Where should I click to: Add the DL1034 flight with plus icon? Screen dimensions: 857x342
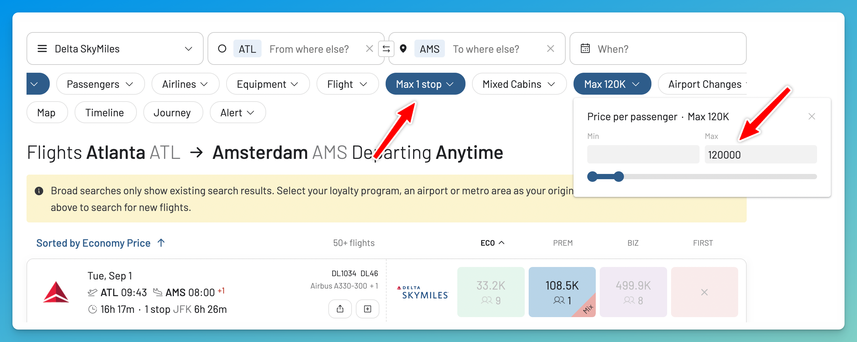(x=367, y=309)
